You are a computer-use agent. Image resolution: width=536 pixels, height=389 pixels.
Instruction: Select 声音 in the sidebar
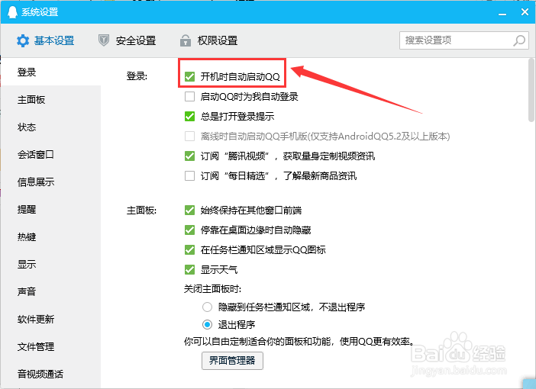click(27, 291)
